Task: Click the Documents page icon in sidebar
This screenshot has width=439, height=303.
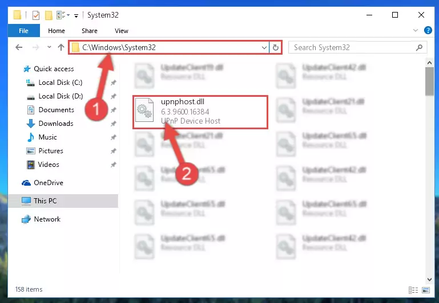Action: [30, 110]
